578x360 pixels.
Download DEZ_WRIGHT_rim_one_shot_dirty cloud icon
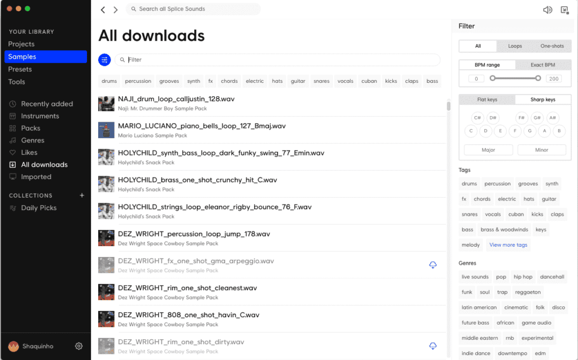tap(433, 346)
